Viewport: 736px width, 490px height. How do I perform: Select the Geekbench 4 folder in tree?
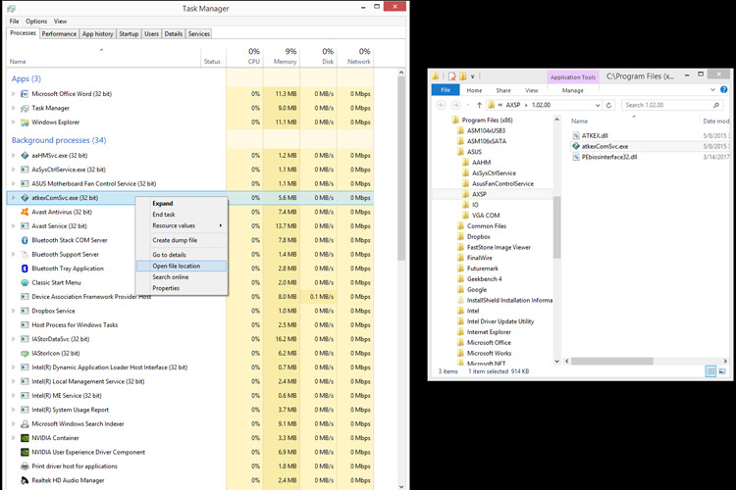click(485, 279)
